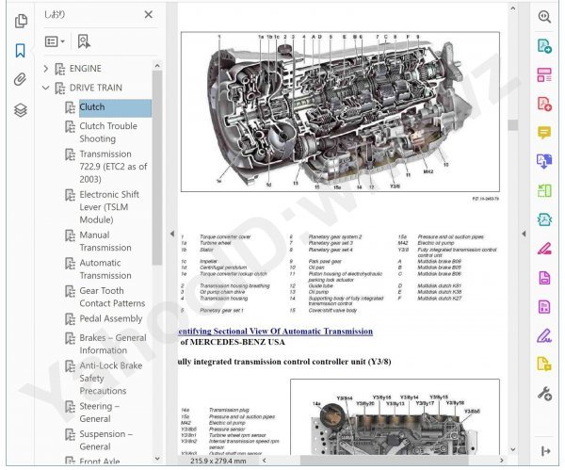Click the しおり panel title

click(x=55, y=14)
